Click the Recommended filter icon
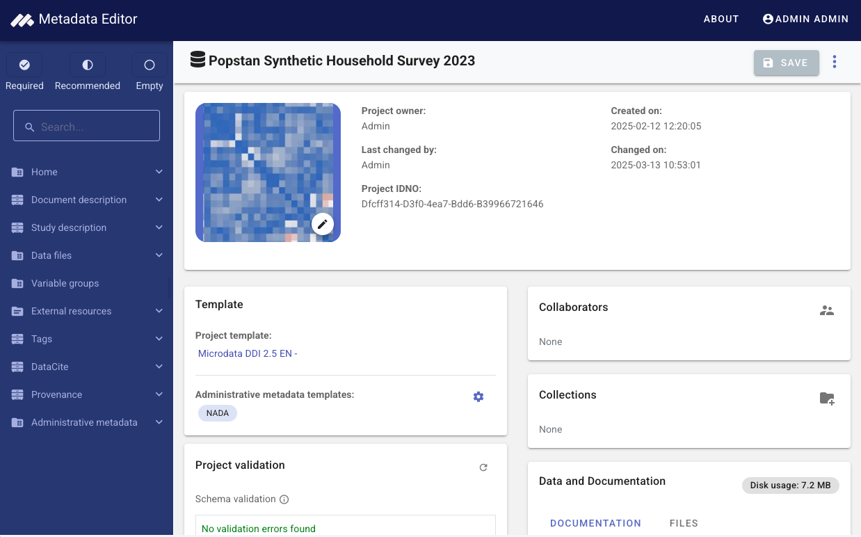This screenshot has height=537, width=861. (87, 64)
